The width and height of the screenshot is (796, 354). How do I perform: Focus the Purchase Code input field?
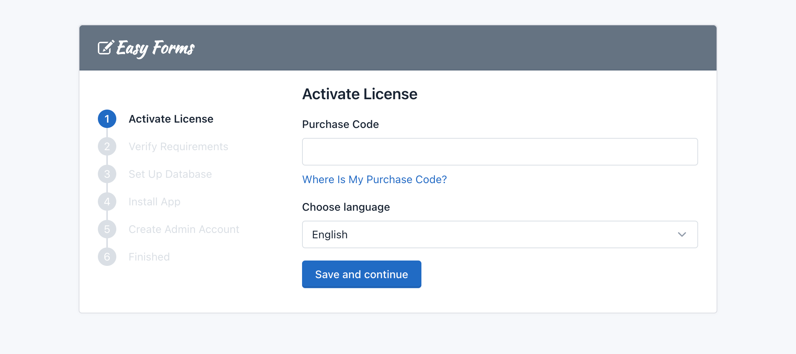tap(500, 152)
